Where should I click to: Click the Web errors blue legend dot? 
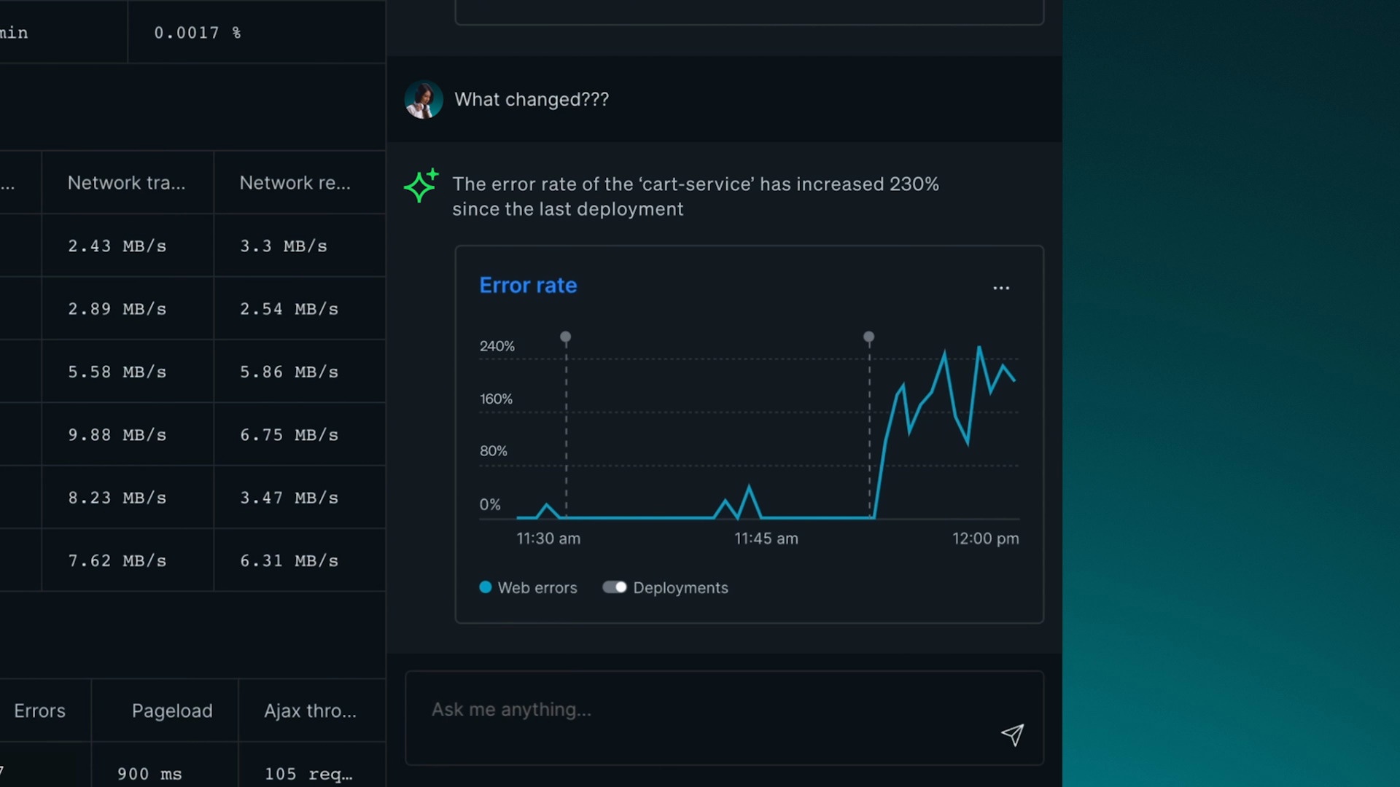486,587
